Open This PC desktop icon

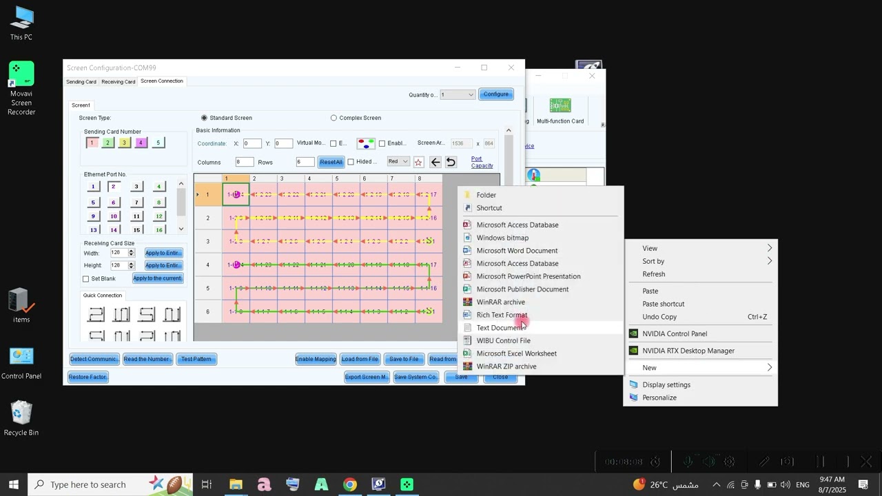21,23
